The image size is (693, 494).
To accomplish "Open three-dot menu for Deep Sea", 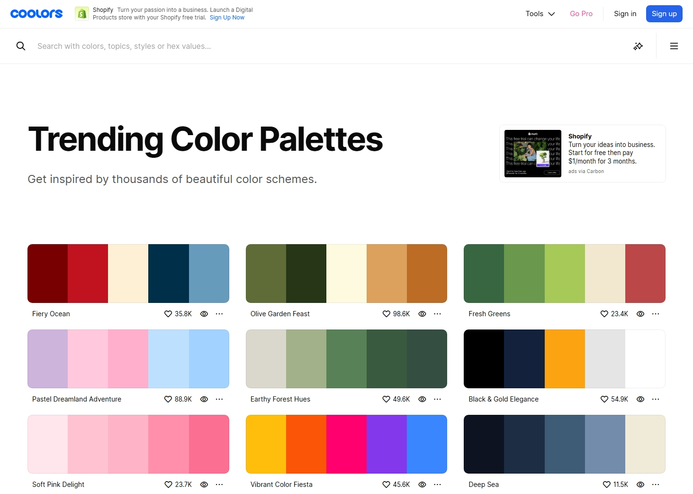I will (656, 485).
